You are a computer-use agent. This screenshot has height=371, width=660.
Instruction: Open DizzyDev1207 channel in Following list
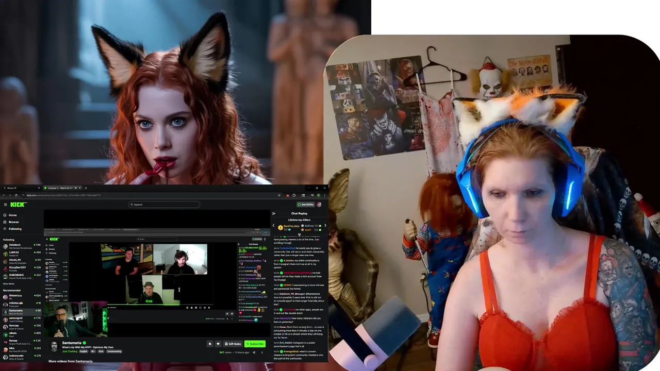point(22,268)
